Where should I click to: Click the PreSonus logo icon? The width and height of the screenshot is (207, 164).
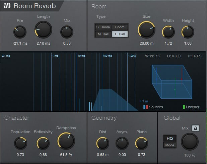[x=7, y=6]
